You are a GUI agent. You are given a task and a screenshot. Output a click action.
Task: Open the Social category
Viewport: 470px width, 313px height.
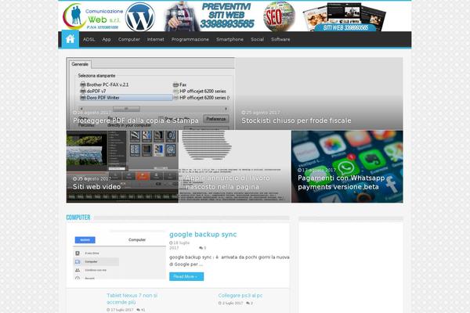pyautogui.click(x=257, y=39)
